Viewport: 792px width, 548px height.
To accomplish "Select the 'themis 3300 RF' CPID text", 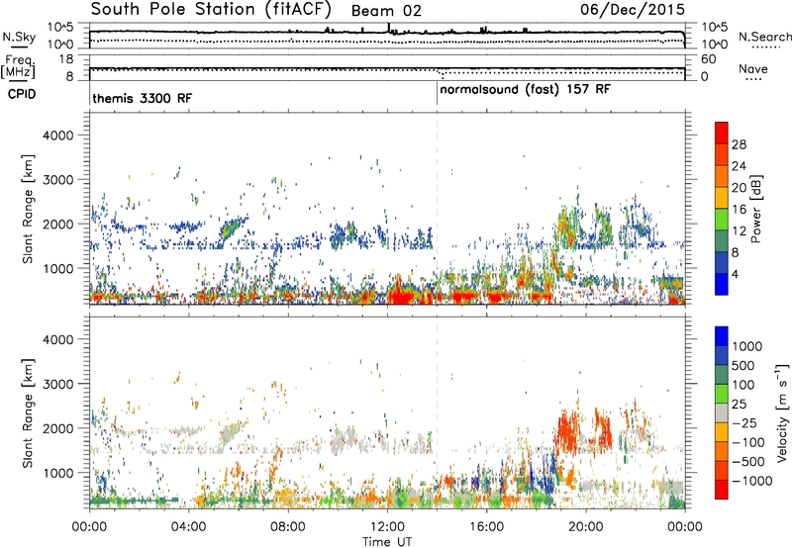I will coord(142,98).
